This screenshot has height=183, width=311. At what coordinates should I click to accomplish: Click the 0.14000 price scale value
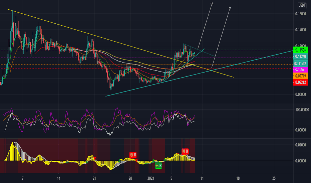[300, 30]
